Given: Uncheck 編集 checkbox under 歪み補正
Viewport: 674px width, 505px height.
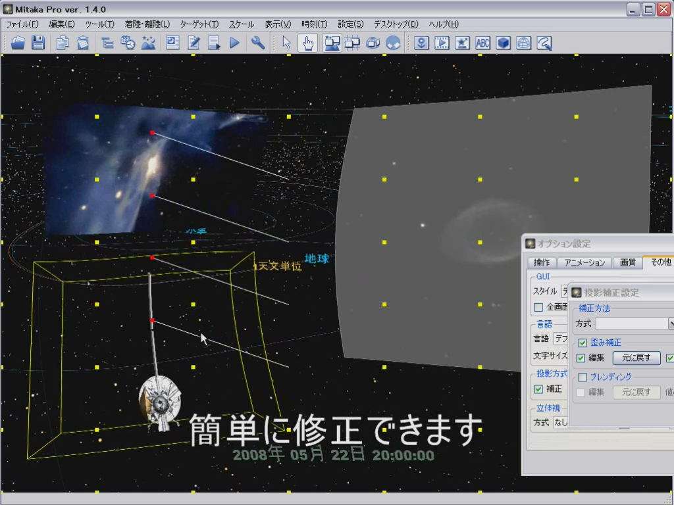Looking at the screenshot, I should pos(581,358).
